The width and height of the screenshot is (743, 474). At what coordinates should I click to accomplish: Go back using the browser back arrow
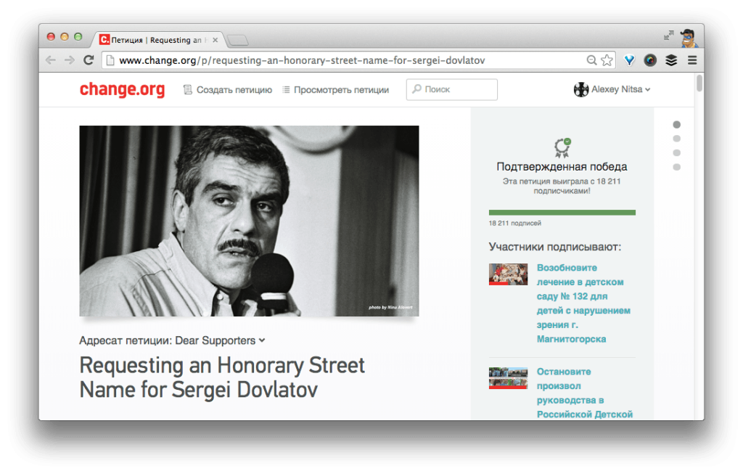click(51, 60)
